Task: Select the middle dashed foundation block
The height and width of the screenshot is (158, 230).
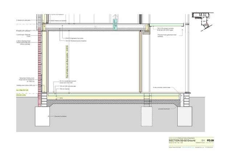Action: point(145,116)
